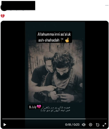Open the post author's profile avatar
Viewport: 109px width, 129px height.
(4, 8)
